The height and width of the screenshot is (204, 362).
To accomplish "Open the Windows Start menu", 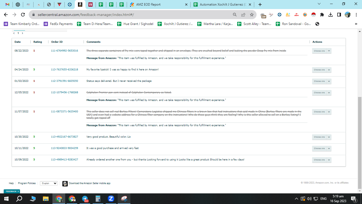I will (x=6, y=199).
